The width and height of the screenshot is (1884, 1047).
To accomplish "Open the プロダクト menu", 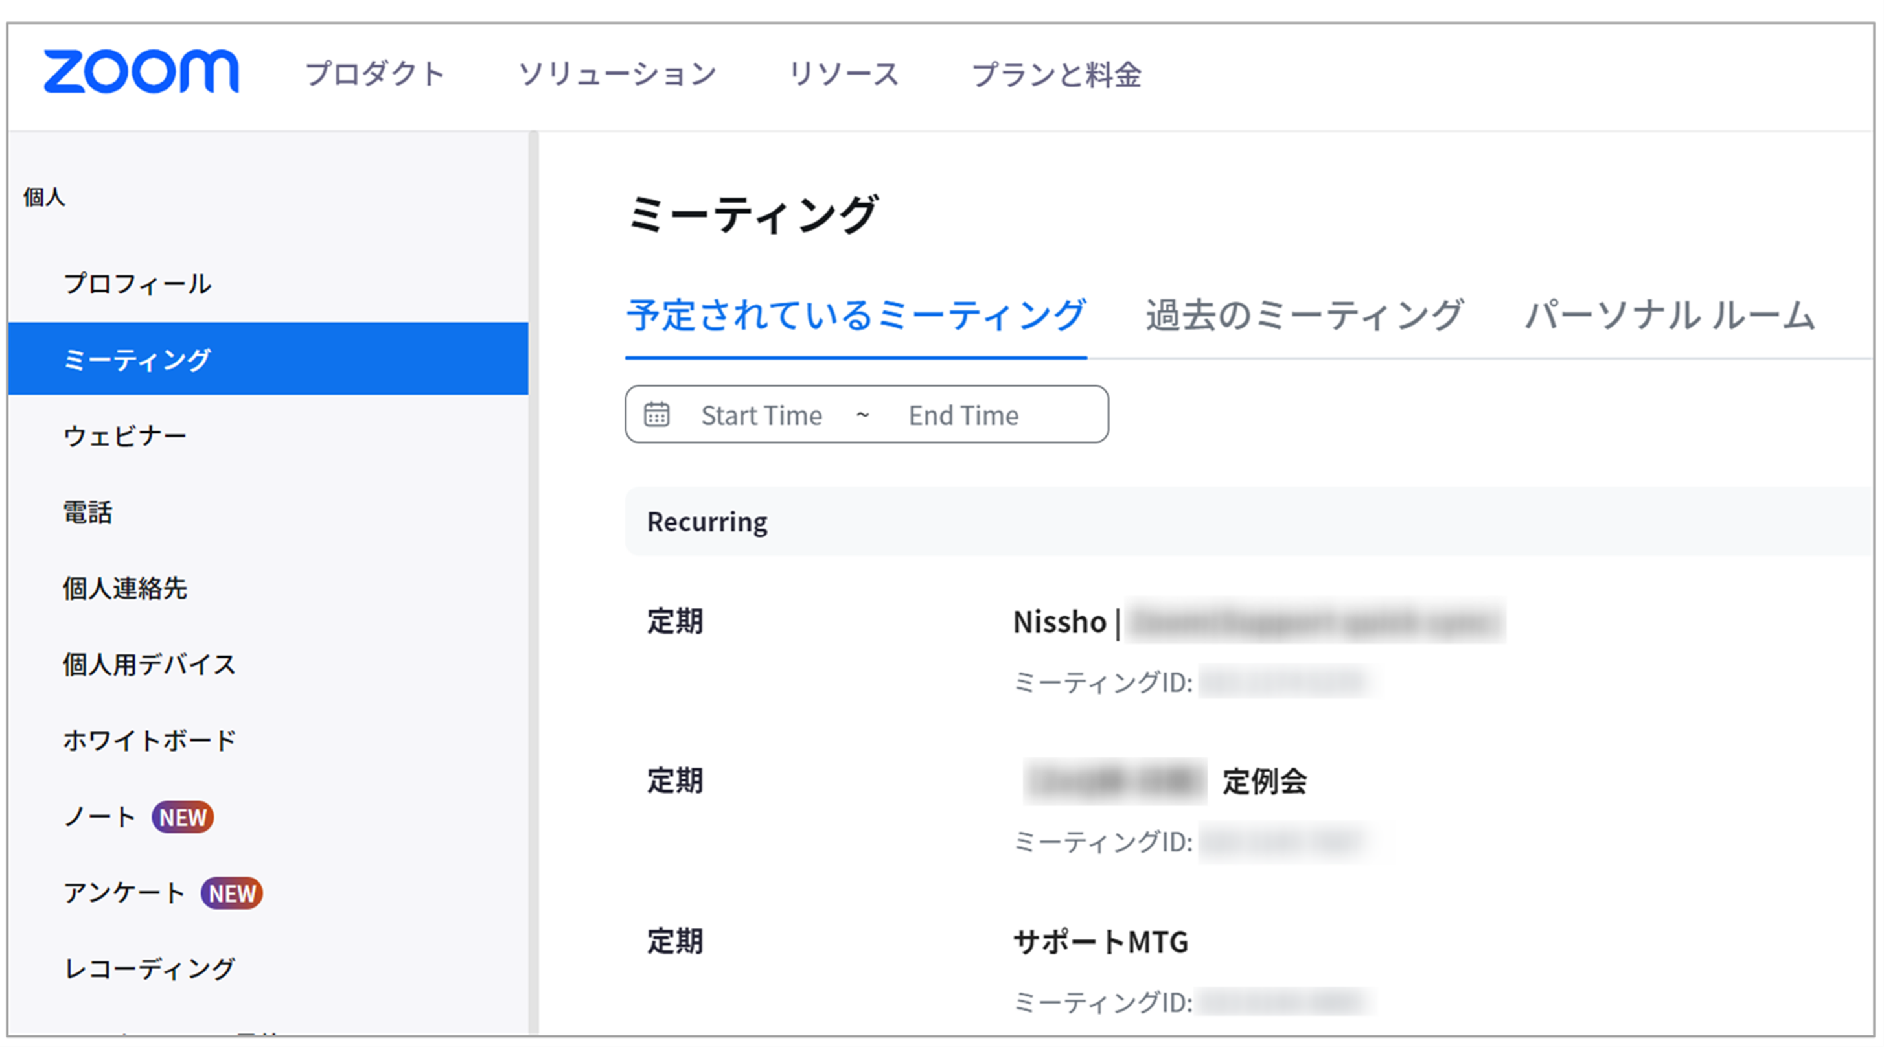I will tap(376, 74).
